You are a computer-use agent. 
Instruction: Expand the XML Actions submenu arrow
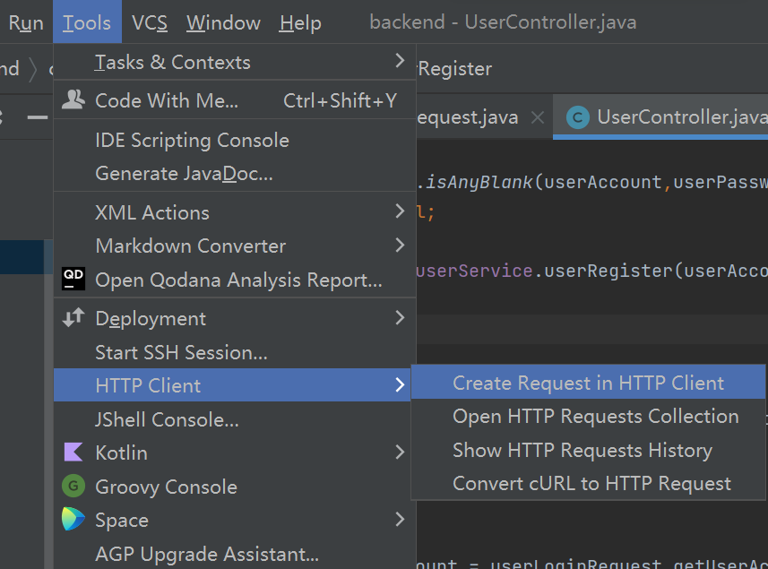[400, 211]
